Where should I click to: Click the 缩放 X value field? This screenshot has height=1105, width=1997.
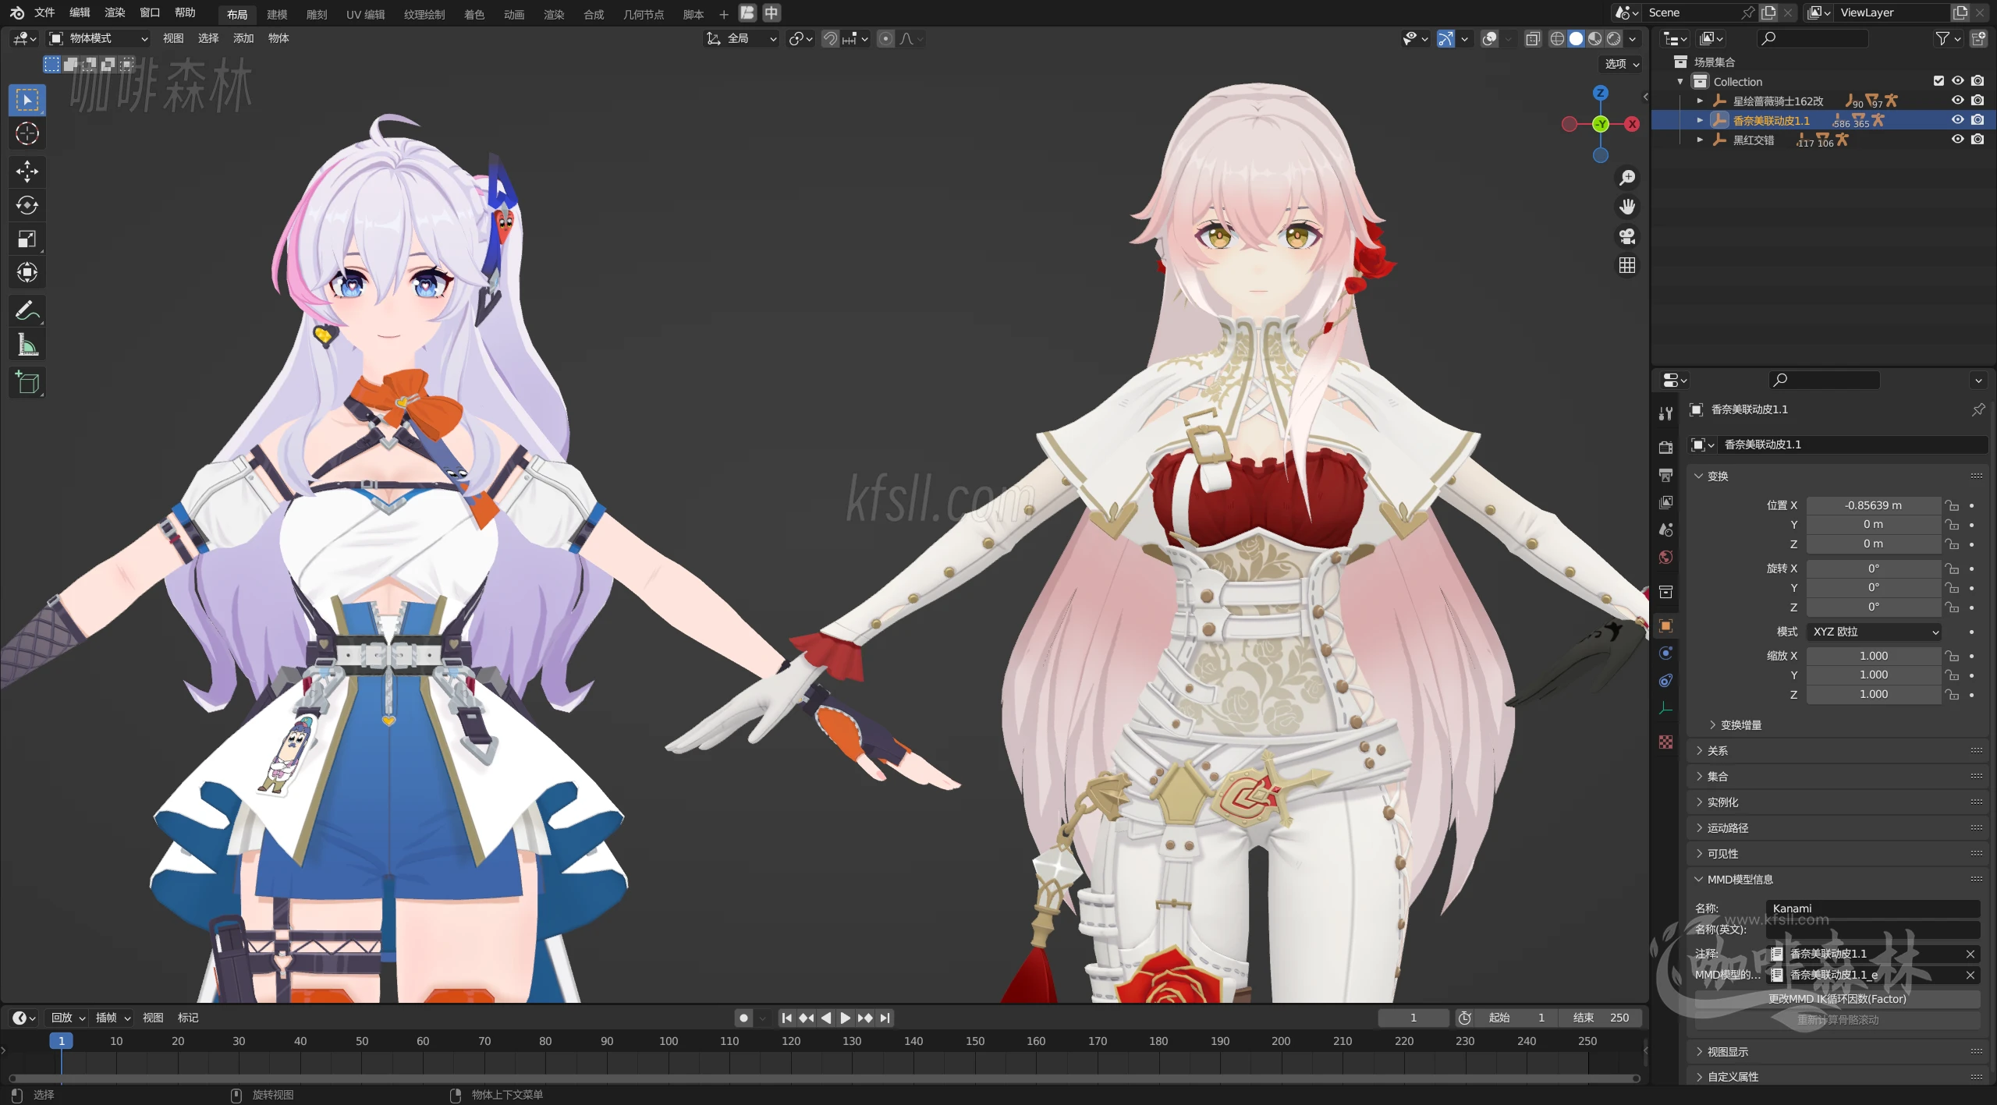(x=1873, y=656)
